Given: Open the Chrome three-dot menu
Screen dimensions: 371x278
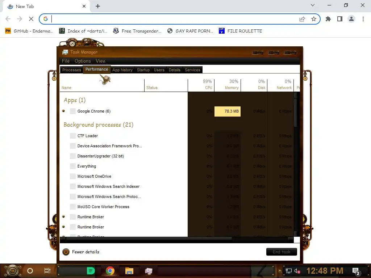Looking at the screenshot, I should coord(363,19).
